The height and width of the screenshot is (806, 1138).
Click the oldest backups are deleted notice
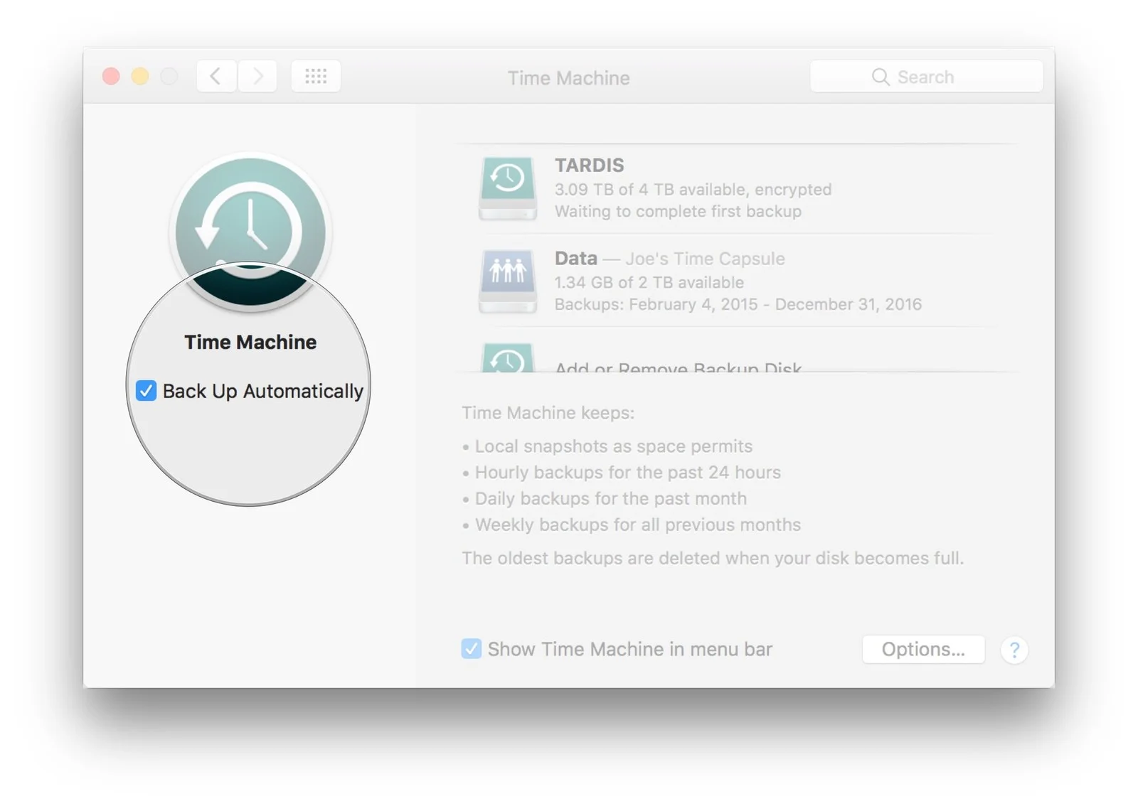[x=713, y=558]
